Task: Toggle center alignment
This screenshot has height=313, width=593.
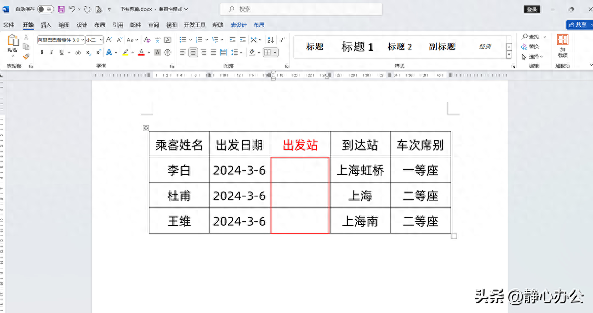Action: pyautogui.click(x=193, y=52)
